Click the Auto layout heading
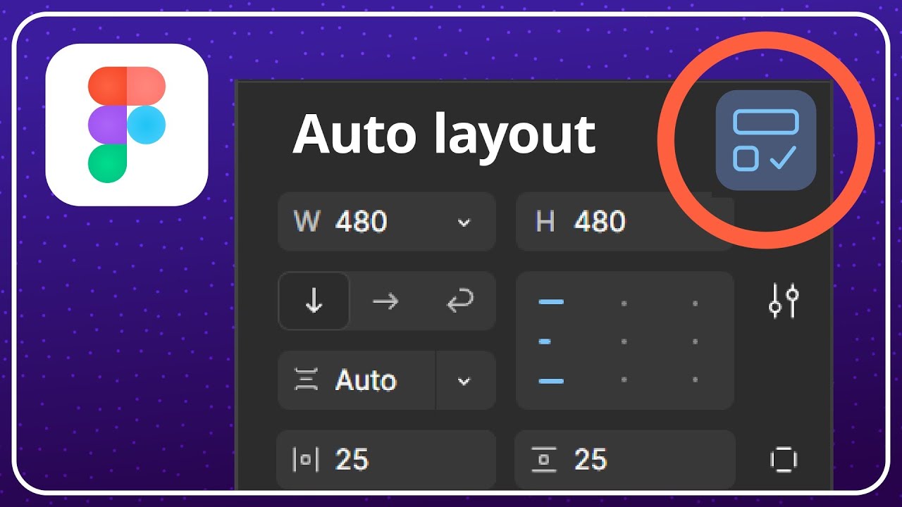Screen dimensions: 902x507 [x=445, y=134]
